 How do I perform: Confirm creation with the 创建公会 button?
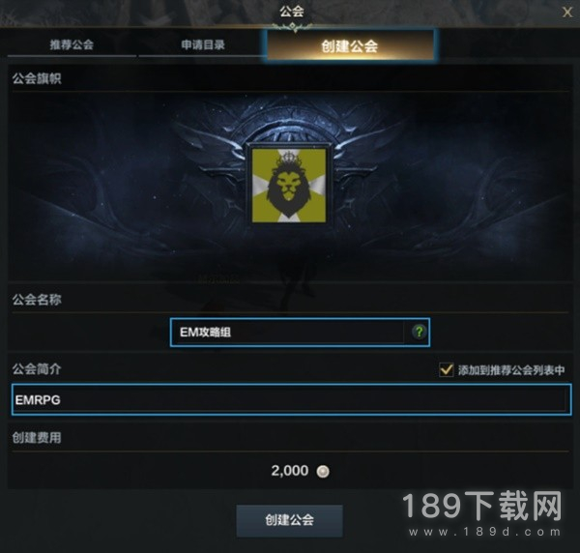coord(290,520)
